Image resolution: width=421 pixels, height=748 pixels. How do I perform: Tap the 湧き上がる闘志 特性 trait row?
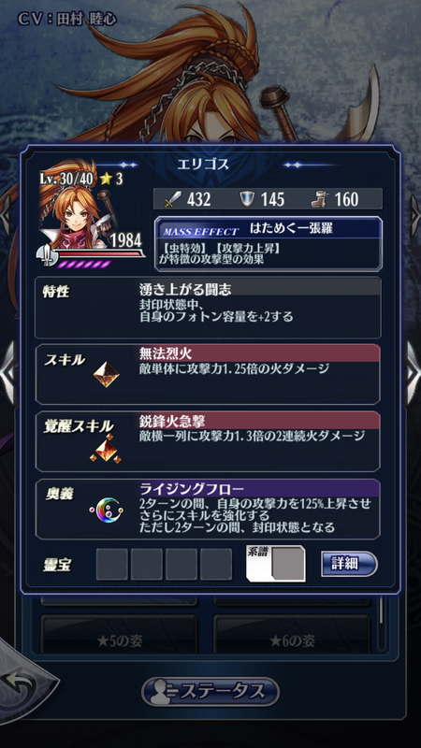point(208,308)
